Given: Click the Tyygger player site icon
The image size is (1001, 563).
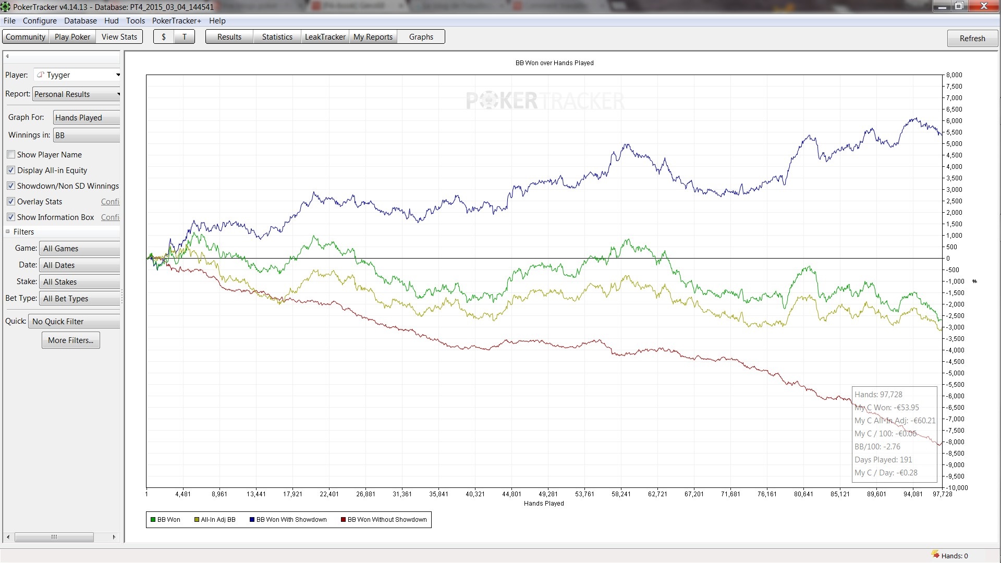Looking at the screenshot, I should [40, 75].
